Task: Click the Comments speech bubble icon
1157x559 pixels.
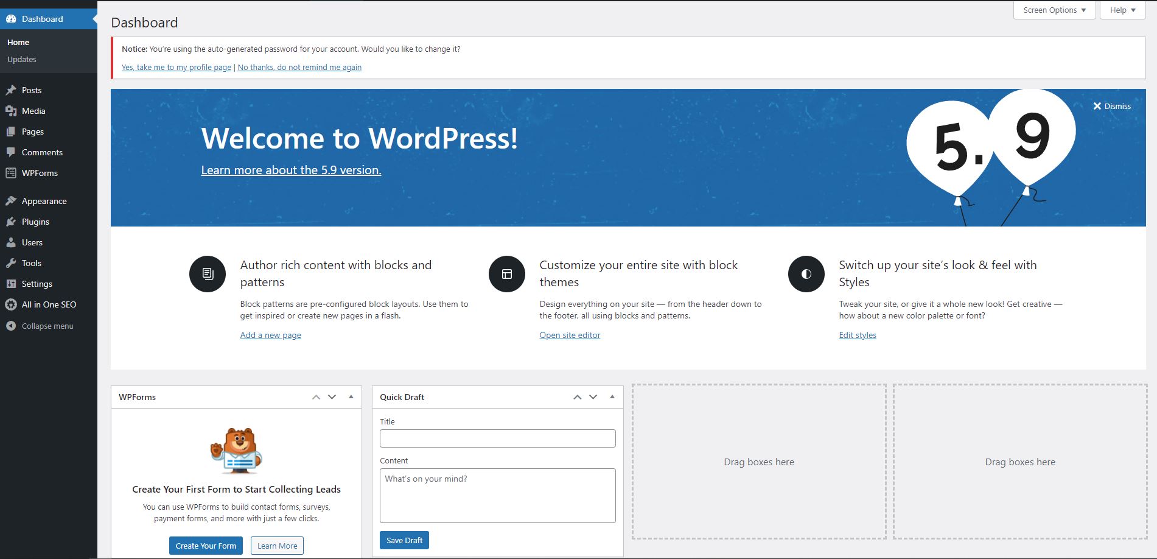Action: 11,152
